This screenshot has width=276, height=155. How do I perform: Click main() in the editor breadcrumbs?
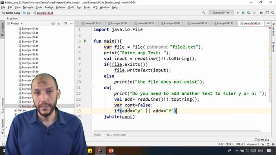pos(97,135)
